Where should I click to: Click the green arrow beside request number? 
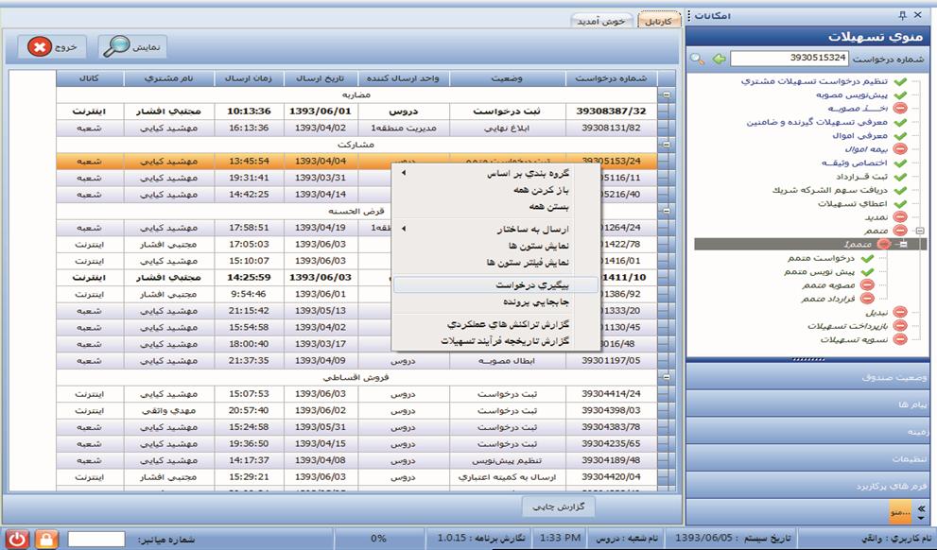pos(719,59)
